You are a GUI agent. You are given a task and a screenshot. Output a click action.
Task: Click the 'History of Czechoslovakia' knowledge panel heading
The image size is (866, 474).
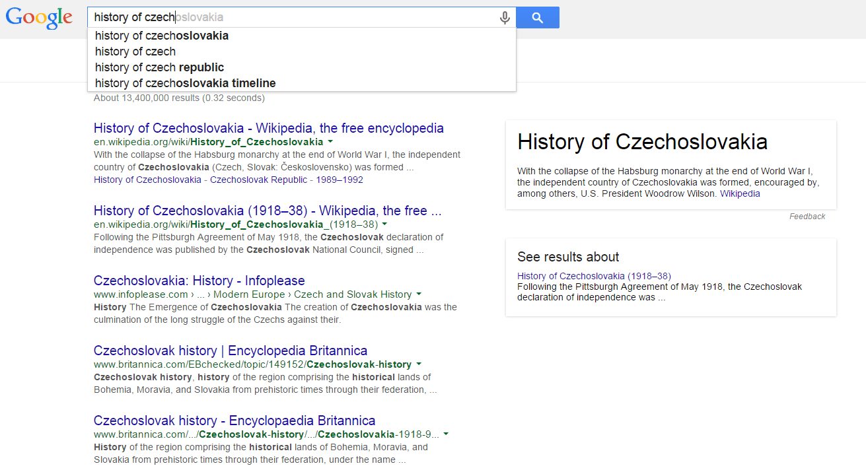click(x=642, y=142)
